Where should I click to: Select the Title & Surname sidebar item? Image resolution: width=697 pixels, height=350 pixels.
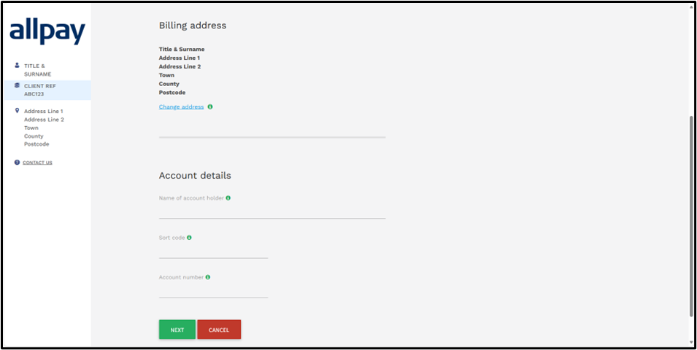[x=47, y=70]
